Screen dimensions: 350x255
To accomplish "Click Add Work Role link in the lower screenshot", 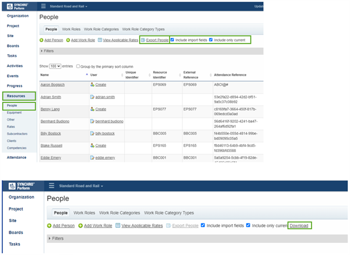I will coord(98,225).
